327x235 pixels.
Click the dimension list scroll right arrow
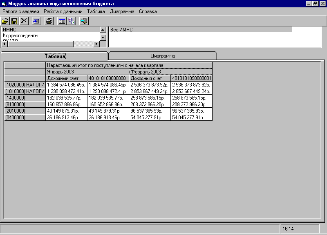pyautogui.click(x=96, y=44)
